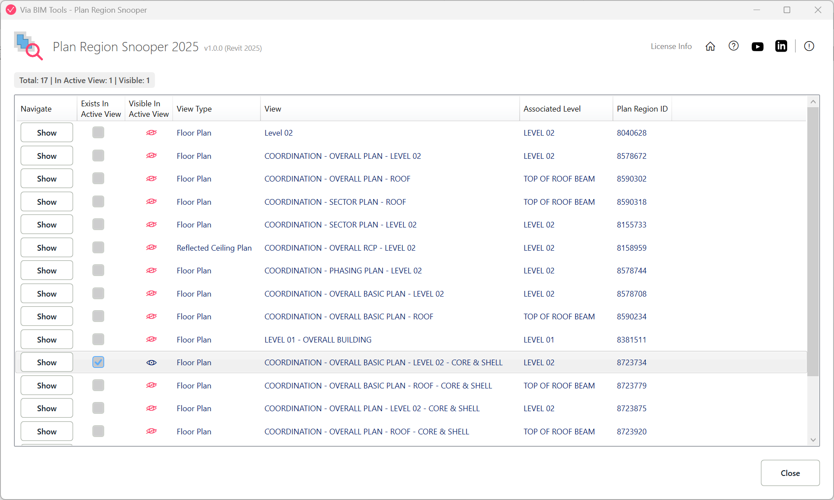Minimize the Plan Region Snooper window

(757, 10)
